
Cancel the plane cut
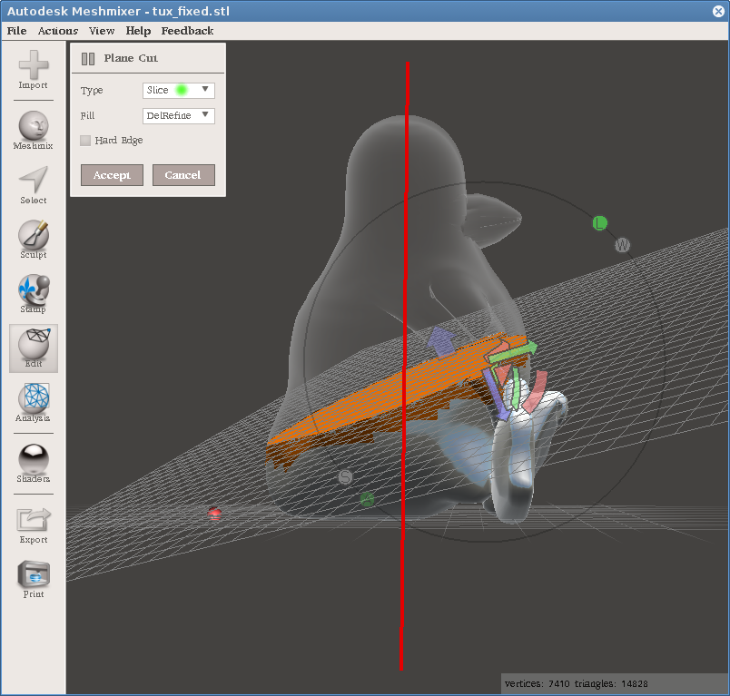[184, 175]
